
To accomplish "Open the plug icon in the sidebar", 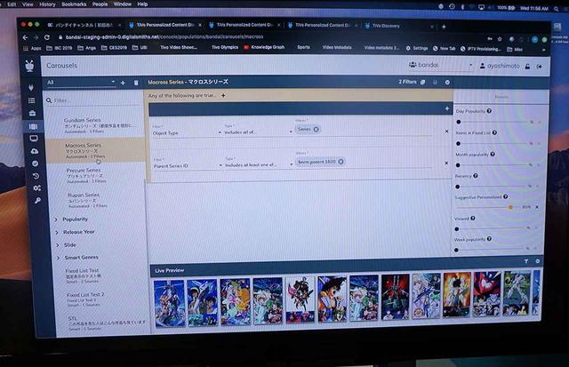I will click(31, 87).
